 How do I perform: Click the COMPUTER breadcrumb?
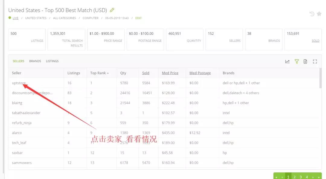91,18
